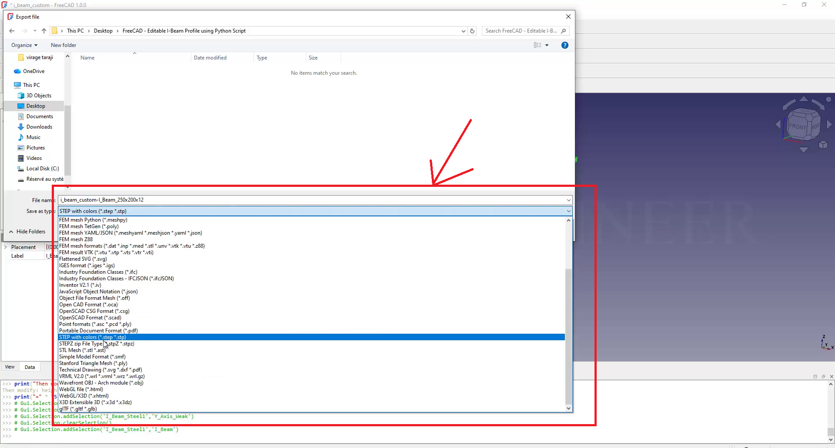This screenshot has height=448, width=835.
Task: Collapse the Save as type dropdown
Action: click(568, 211)
